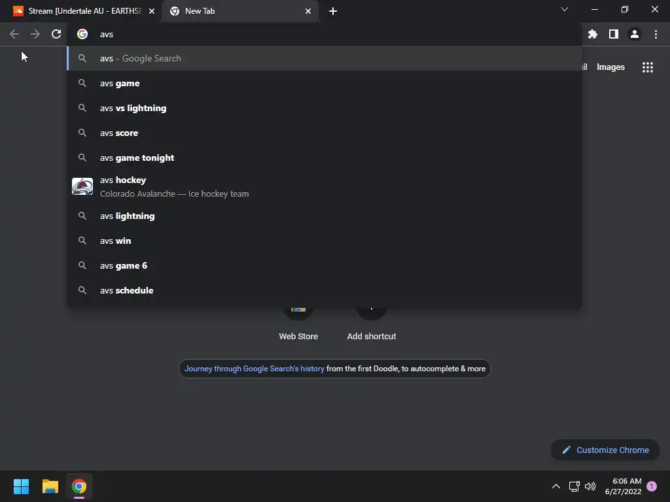670x502 pixels.
Task: Select the 'avs - Google Search' suggestion
Action: (325, 58)
